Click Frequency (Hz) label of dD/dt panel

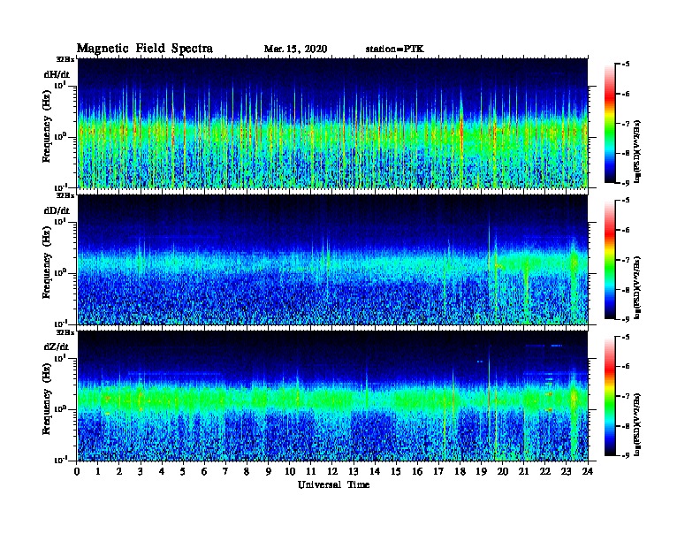coord(47,263)
